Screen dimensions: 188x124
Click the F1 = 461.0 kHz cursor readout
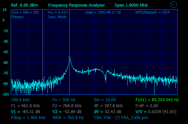click(26, 106)
